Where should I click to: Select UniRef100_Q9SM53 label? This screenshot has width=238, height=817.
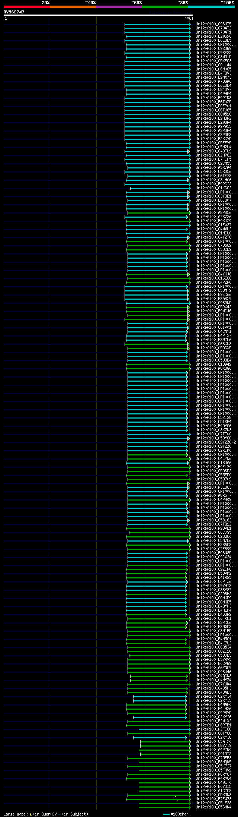pyautogui.click(x=213, y=164)
